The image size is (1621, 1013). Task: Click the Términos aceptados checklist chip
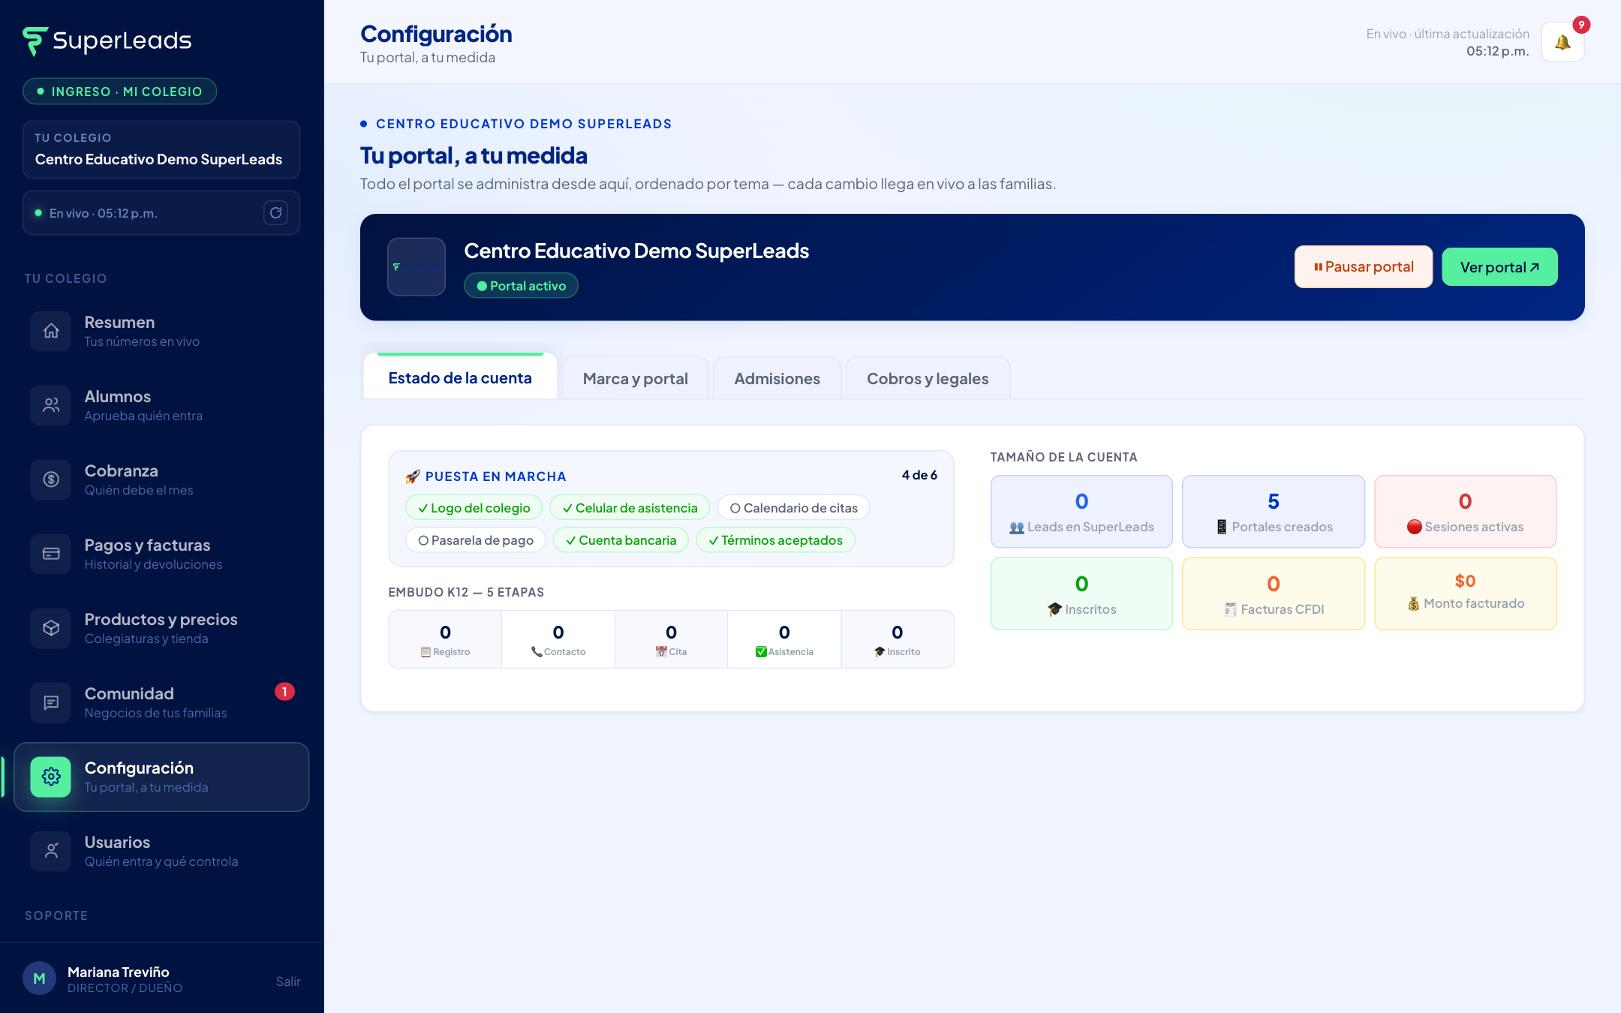click(x=775, y=540)
